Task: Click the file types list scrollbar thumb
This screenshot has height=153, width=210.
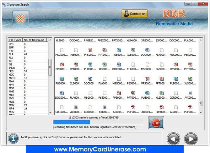Action: click(x=50, y=67)
